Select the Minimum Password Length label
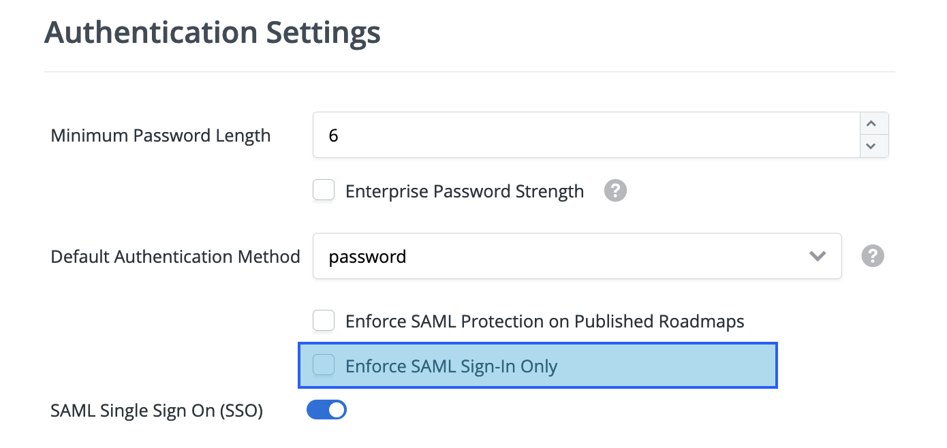 (160, 135)
